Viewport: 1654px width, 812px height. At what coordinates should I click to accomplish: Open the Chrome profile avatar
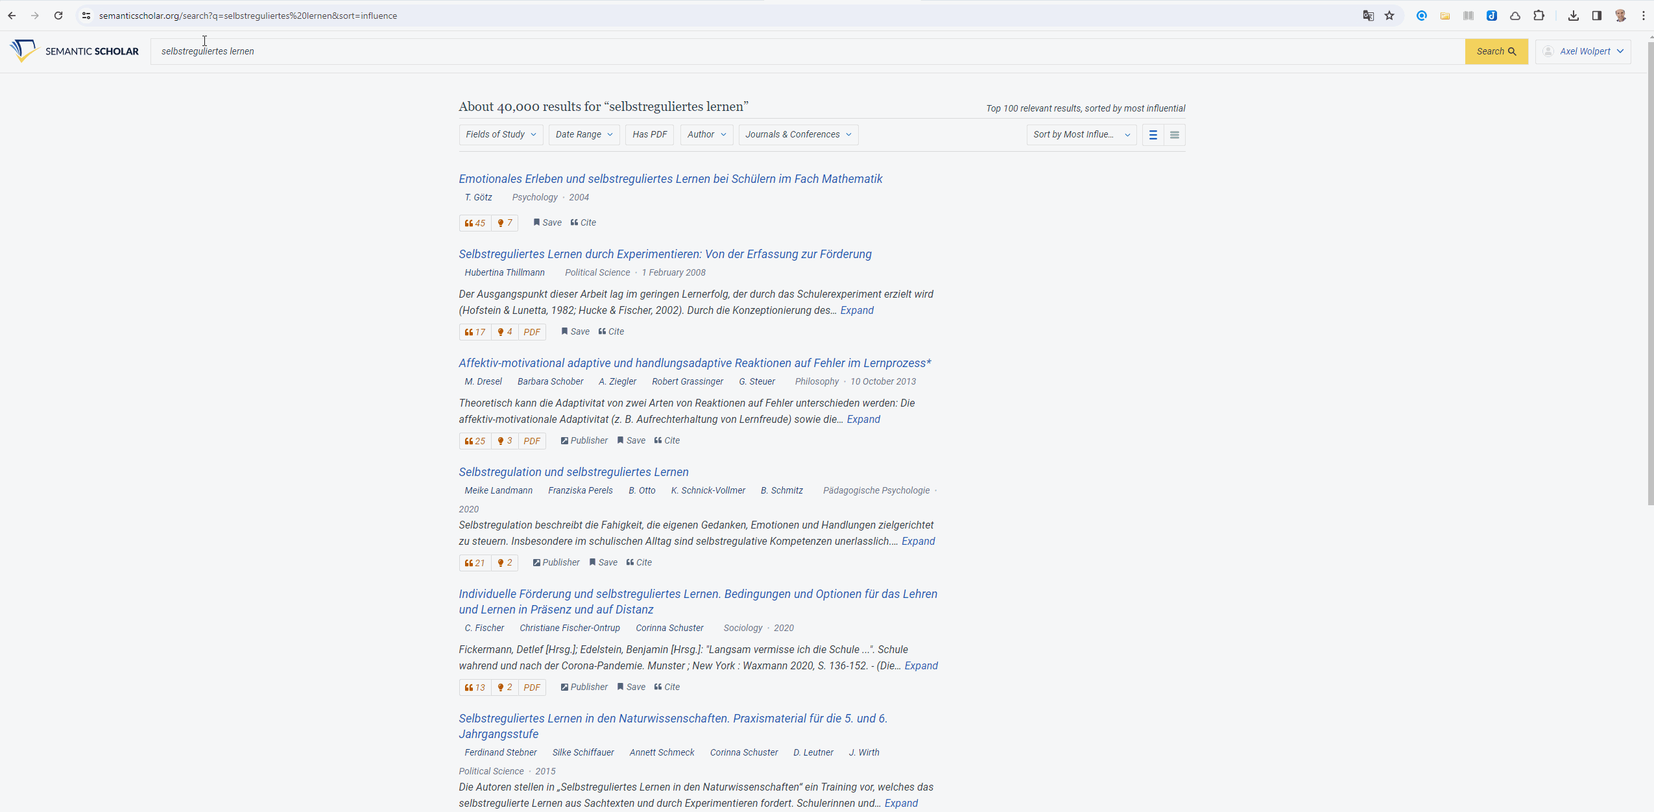1620,16
